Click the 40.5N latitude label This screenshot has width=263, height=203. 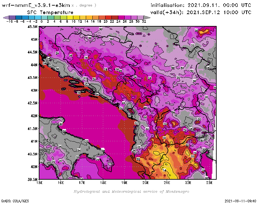pos(32,154)
